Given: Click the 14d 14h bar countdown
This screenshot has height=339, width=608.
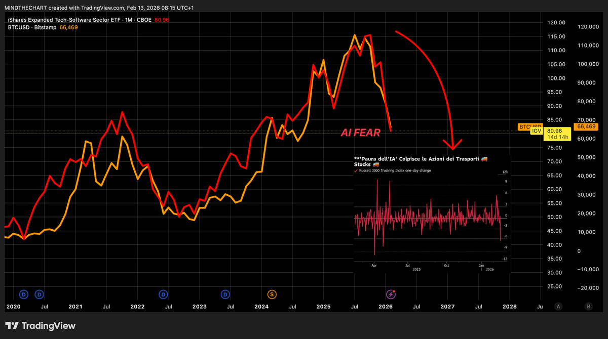Looking at the screenshot, I should click(x=558, y=138).
